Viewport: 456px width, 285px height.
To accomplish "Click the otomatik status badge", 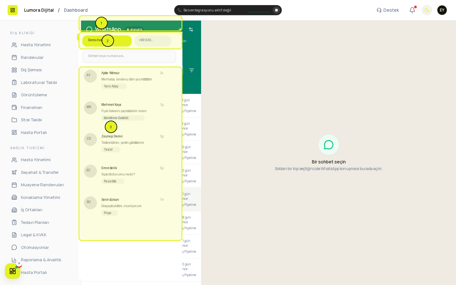I will (135, 29).
